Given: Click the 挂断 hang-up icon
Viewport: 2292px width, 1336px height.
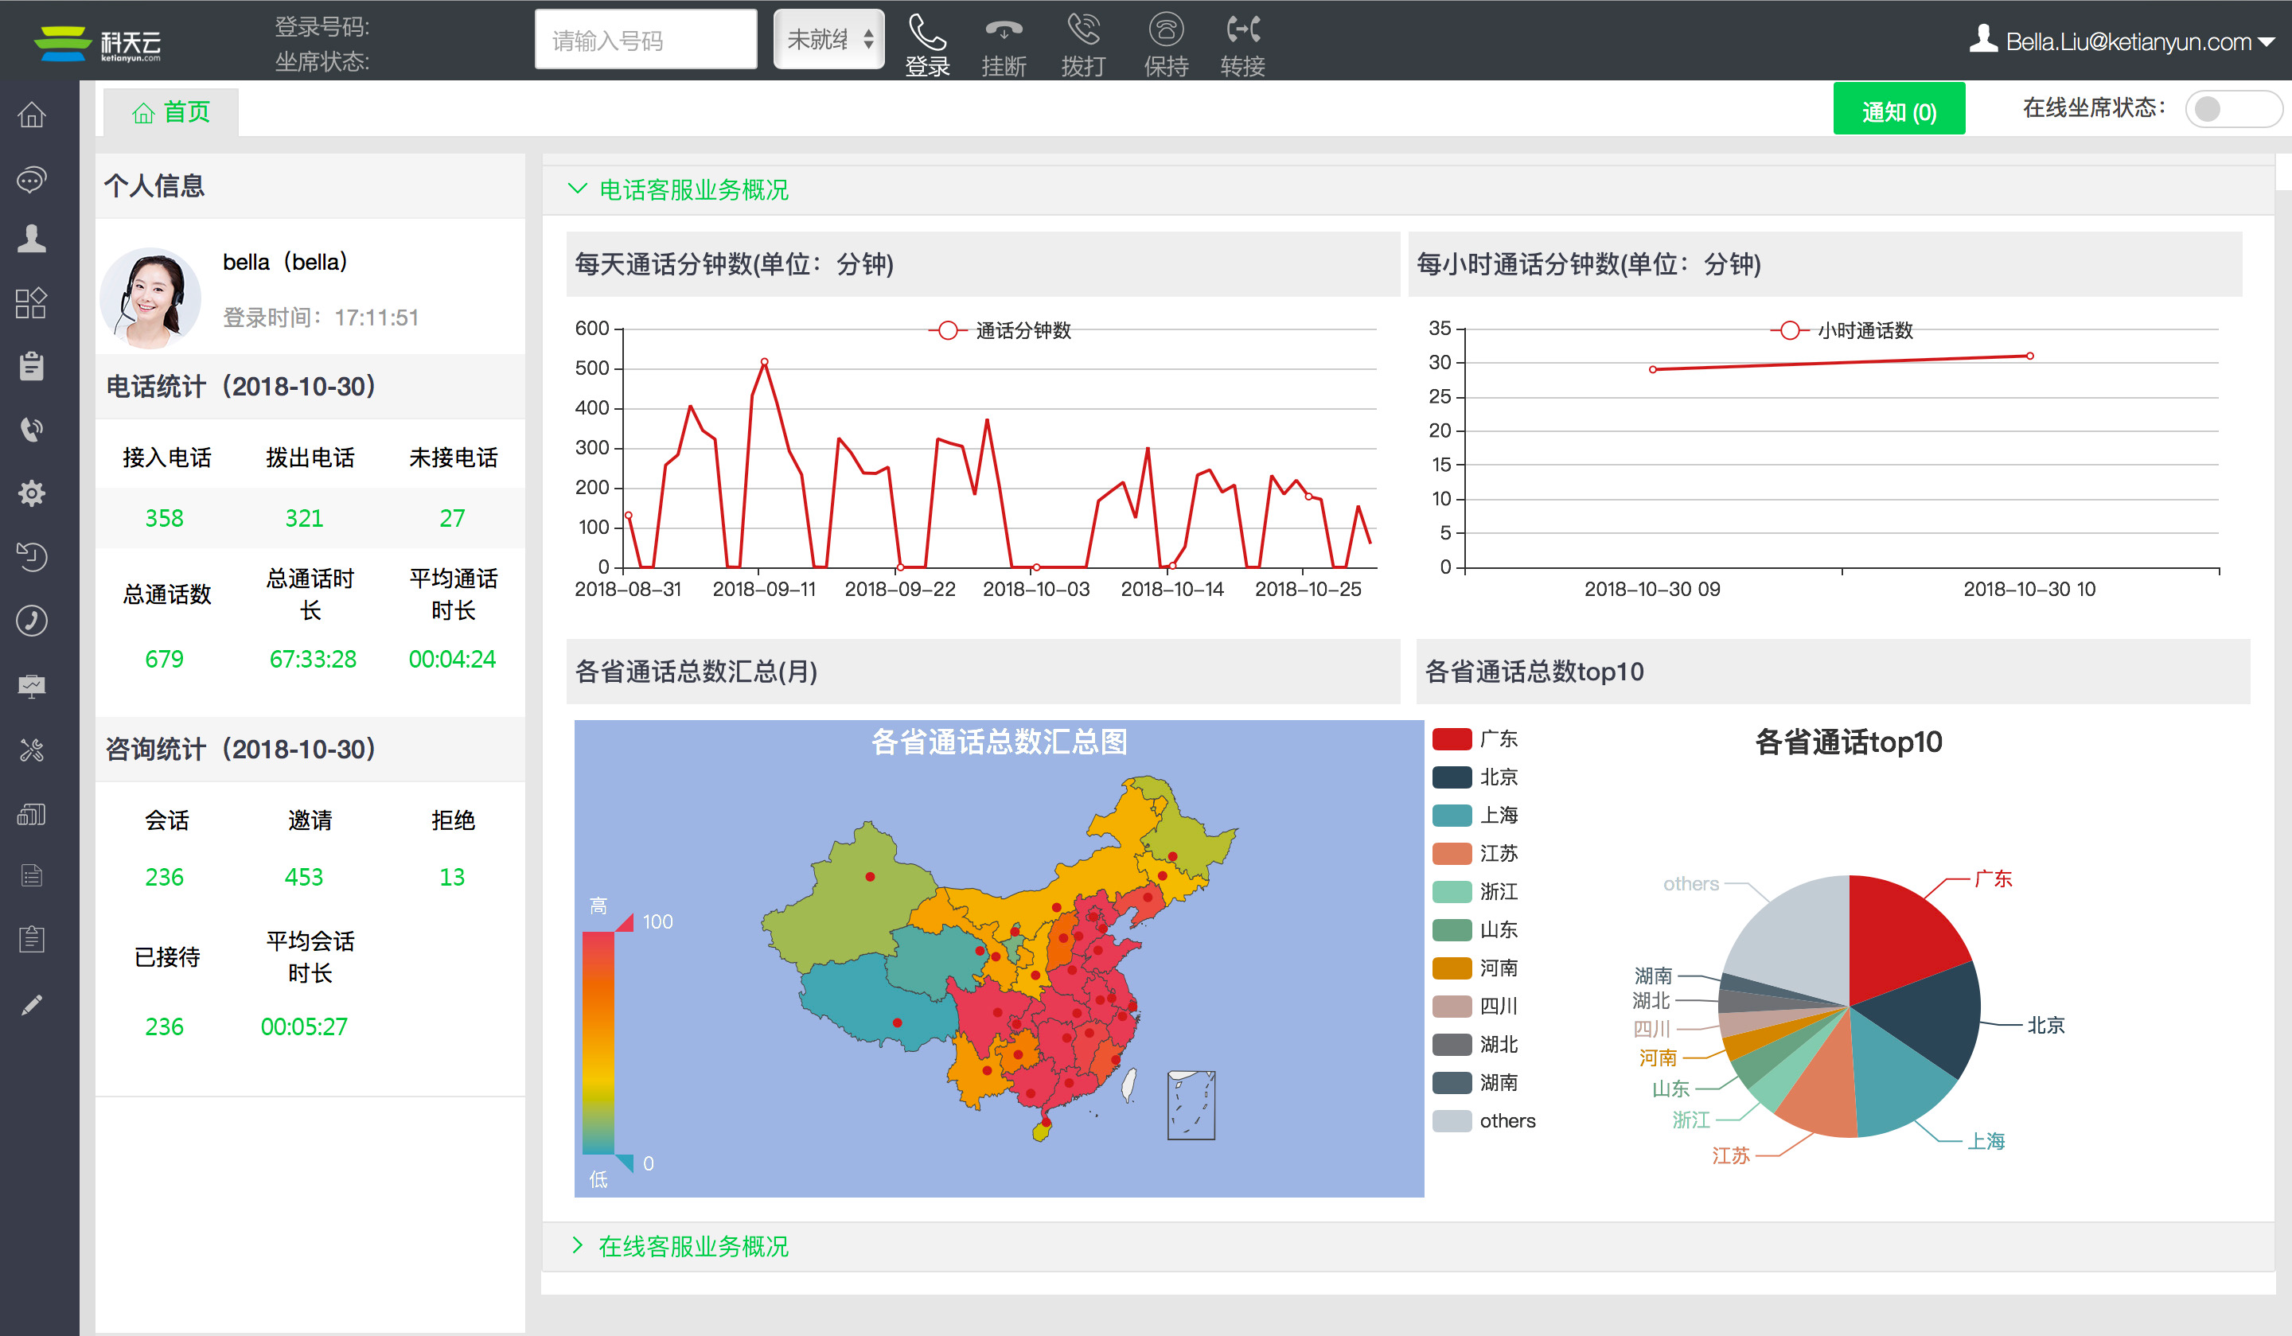Looking at the screenshot, I should [1004, 32].
